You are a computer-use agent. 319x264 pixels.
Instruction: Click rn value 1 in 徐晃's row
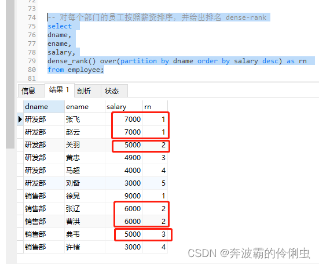[155, 196]
